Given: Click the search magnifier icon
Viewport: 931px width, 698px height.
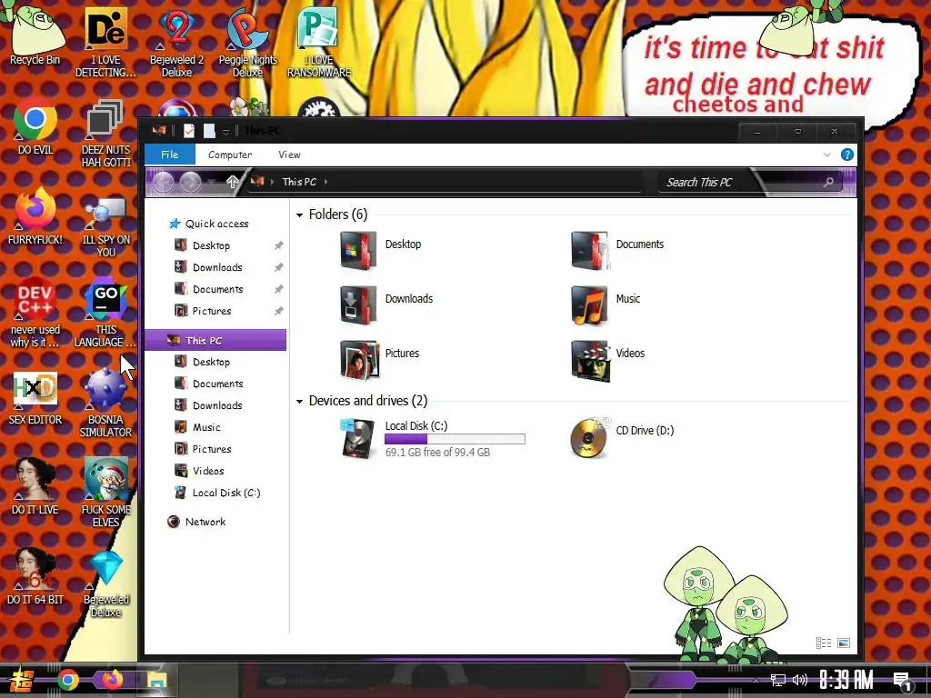Looking at the screenshot, I should (x=829, y=182).
